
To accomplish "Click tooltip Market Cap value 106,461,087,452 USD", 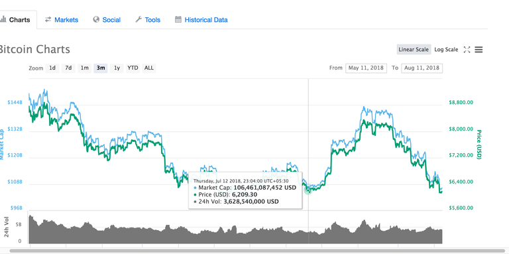I will pos(265,188).
